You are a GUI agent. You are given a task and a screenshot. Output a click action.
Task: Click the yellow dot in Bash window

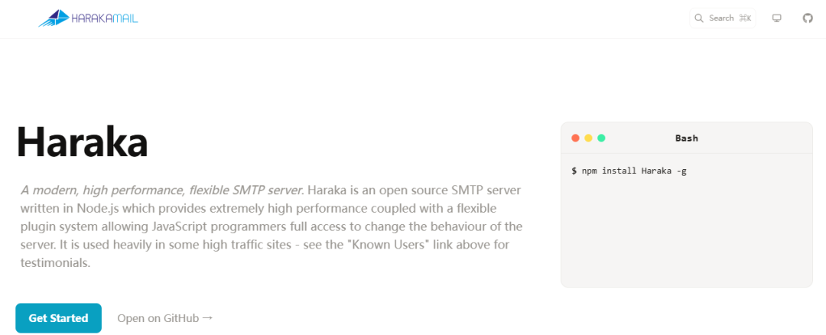(588, 138)
